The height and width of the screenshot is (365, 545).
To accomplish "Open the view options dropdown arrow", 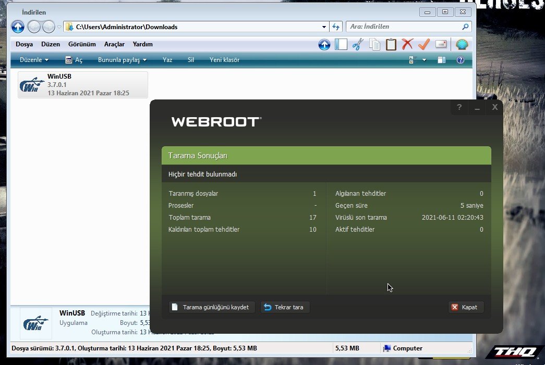I will click(x=424, y=60).
